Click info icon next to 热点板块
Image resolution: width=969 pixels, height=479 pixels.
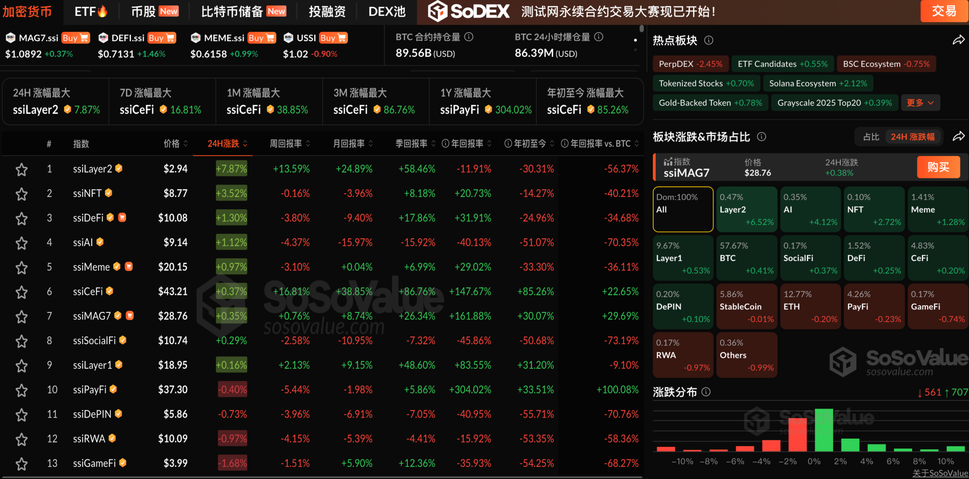point(708,40)
